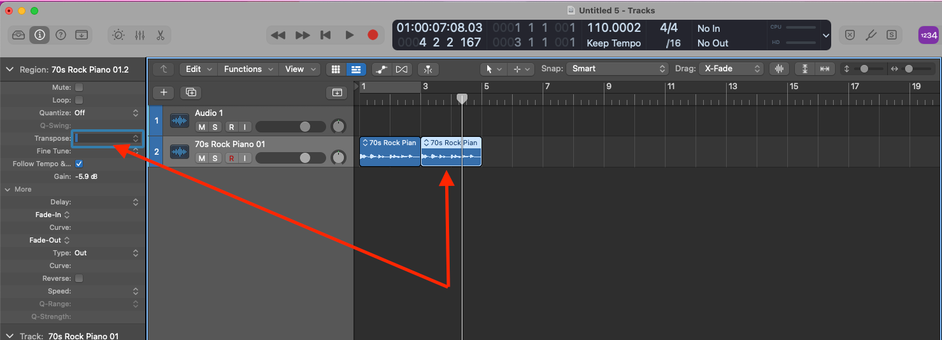Open the Drag dropdown set to X-Fade
The width and height of the screenshot is (942, 340).
(x=731, y=69)
